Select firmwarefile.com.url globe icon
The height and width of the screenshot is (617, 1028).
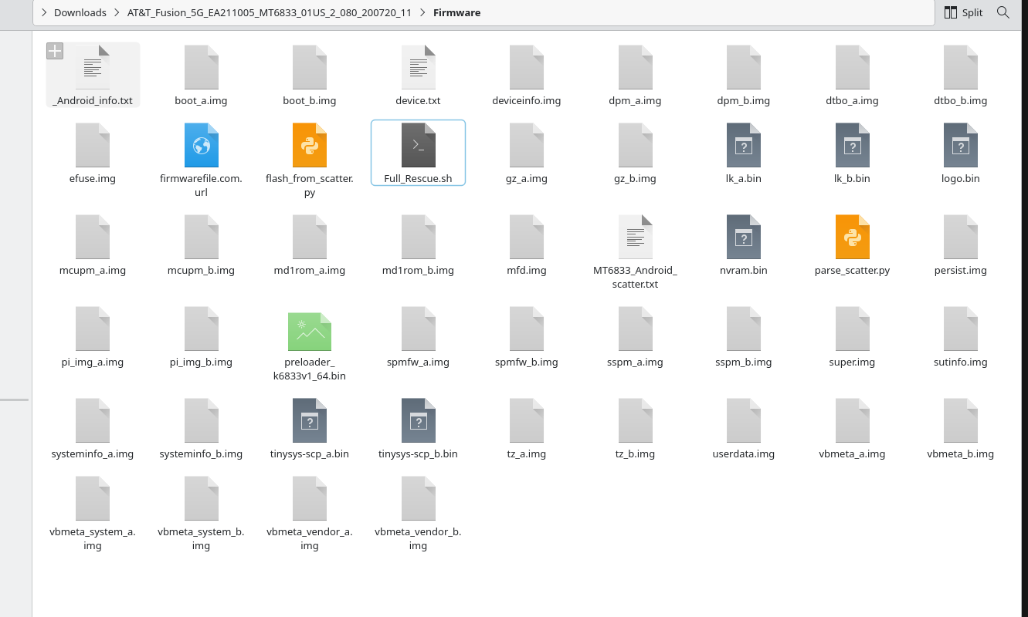[201, 145]
